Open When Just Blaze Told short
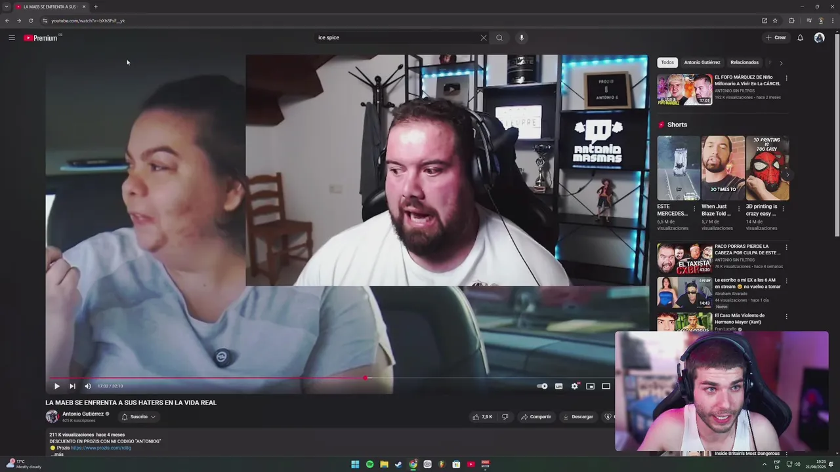This screenshot has width=840, height=472. point(723,168)
